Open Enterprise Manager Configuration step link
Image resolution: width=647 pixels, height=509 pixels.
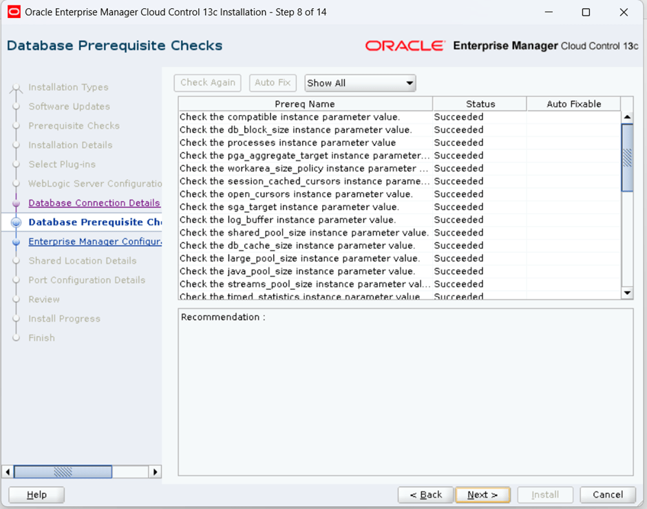(x=94, y=242)
